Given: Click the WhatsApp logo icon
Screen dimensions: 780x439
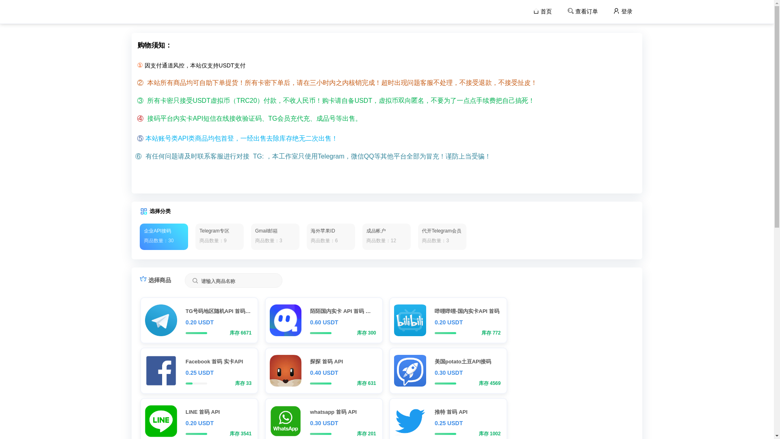Looking at the screenshot, I should coord(286,421).
